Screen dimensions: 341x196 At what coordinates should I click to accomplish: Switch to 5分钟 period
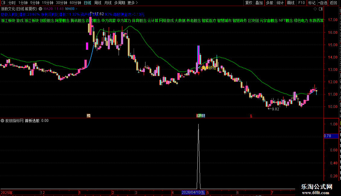[x=35, y=3]
